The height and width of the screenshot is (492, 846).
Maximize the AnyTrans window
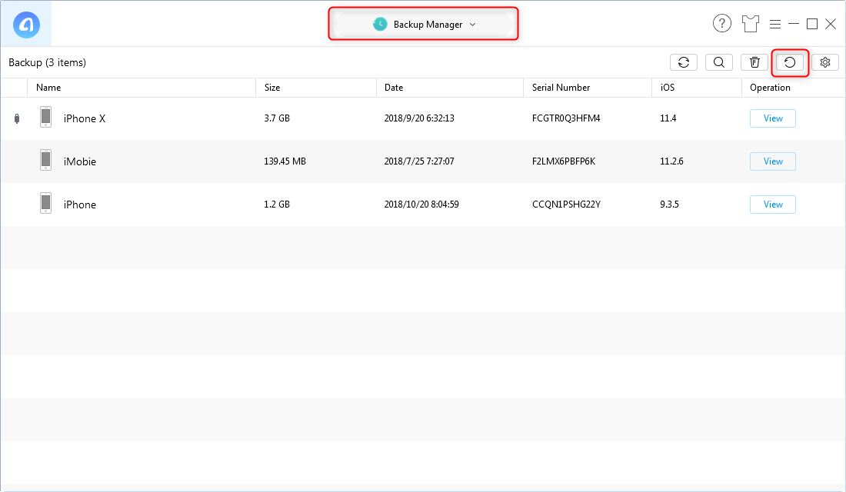tap(812, 24)
